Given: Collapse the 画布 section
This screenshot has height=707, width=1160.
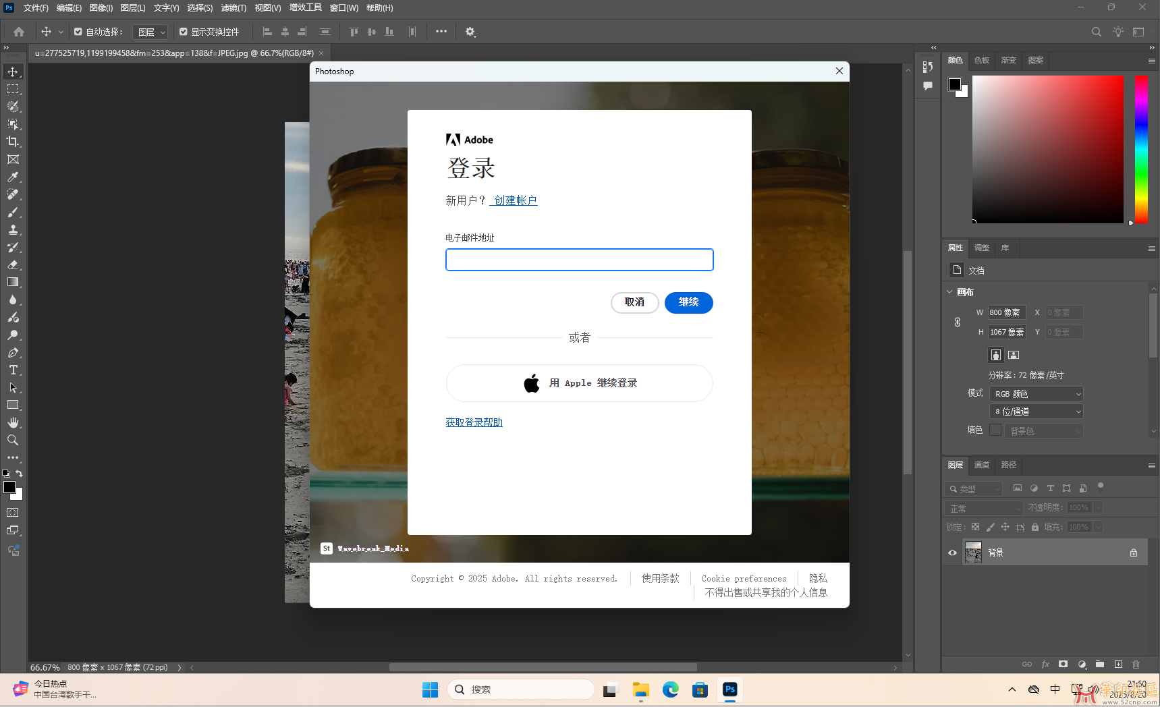Looking at the screenshot, I should coord(949,292).
